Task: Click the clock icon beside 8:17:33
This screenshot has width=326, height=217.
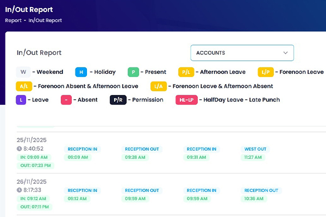Action: point(19,190)
